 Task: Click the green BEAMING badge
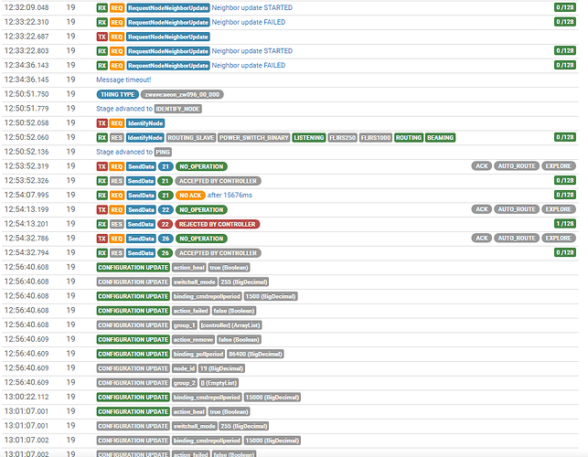[x=440, y=138]
